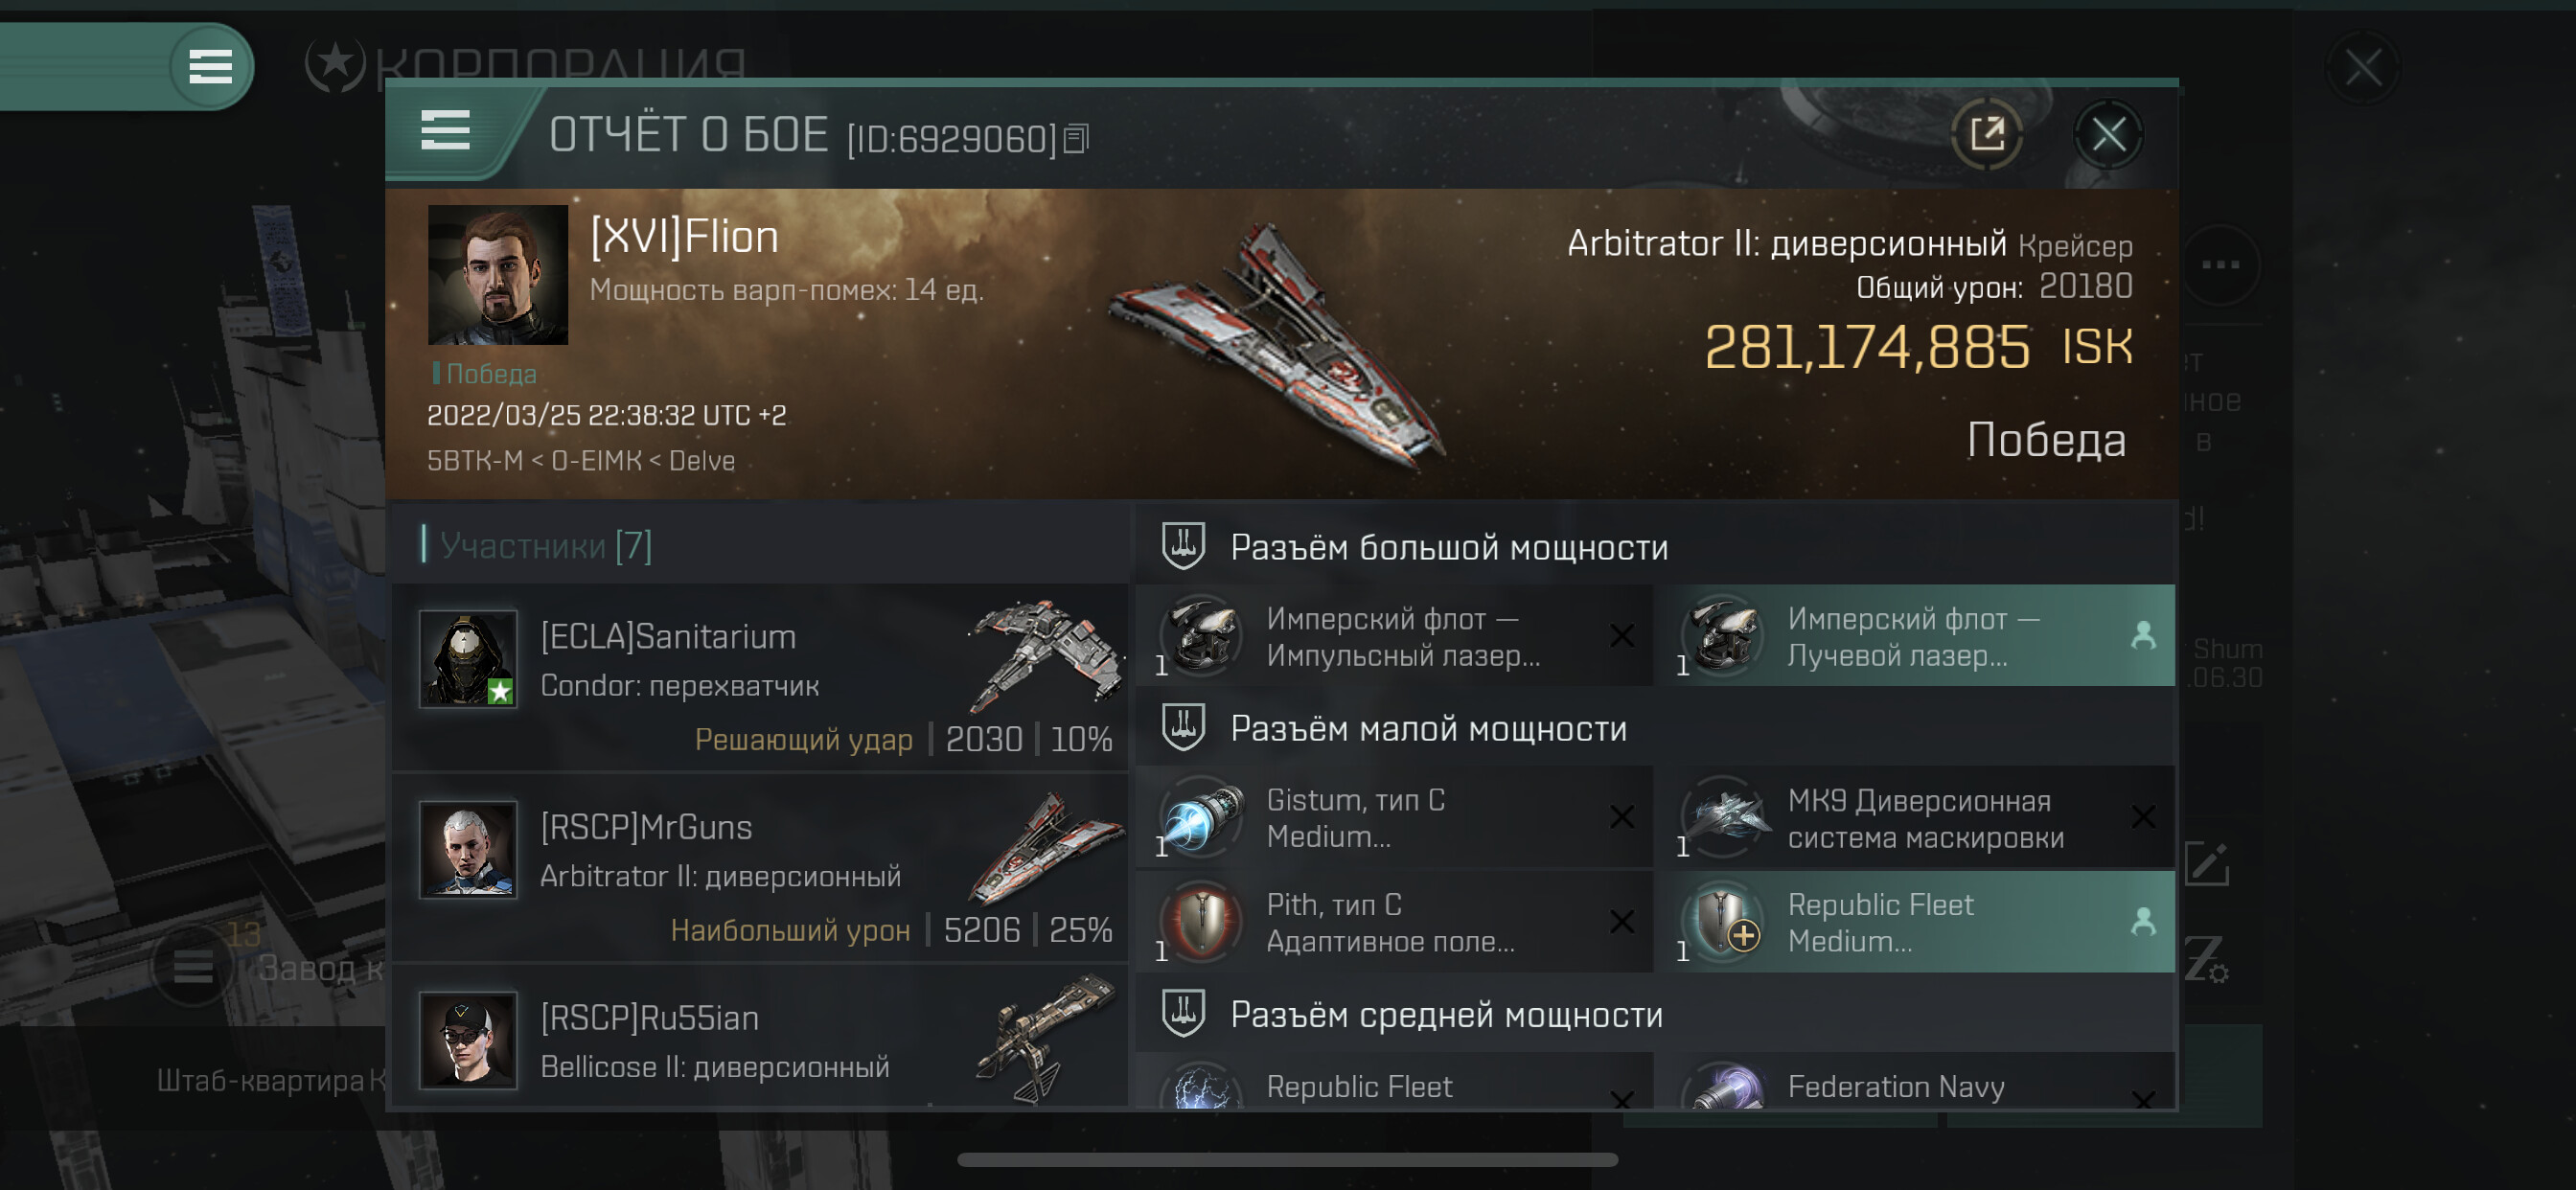Select Gistum type C Medium module icon
The width and height of the screenshot is (2576, 1190).
coord(1202,817)
